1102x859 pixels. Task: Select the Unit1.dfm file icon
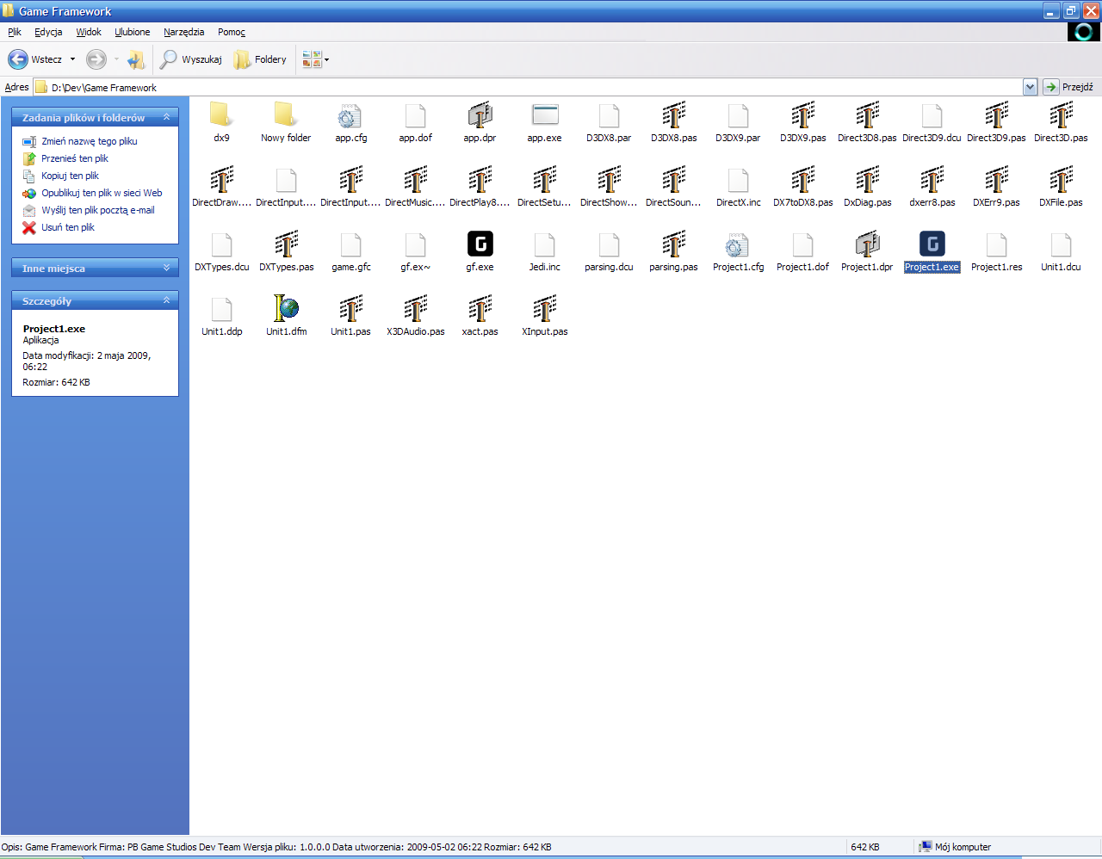click(286, 309)
